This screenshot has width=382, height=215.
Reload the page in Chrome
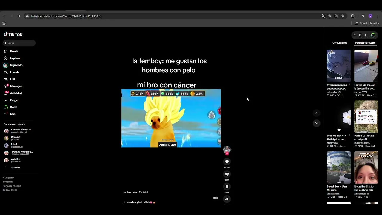coord(19,16)
